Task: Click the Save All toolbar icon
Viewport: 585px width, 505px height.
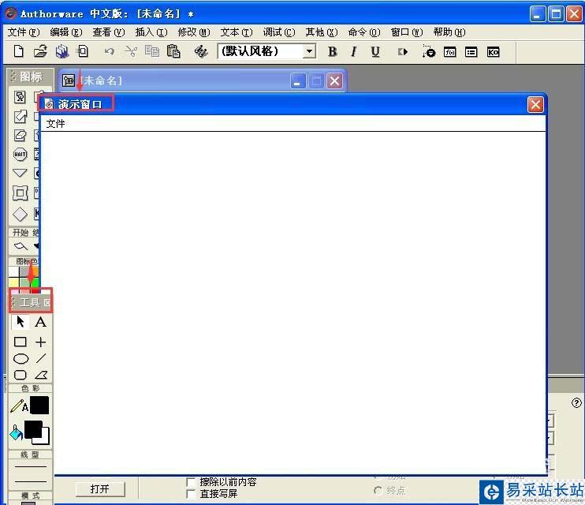Action: [x=62, y=51]
